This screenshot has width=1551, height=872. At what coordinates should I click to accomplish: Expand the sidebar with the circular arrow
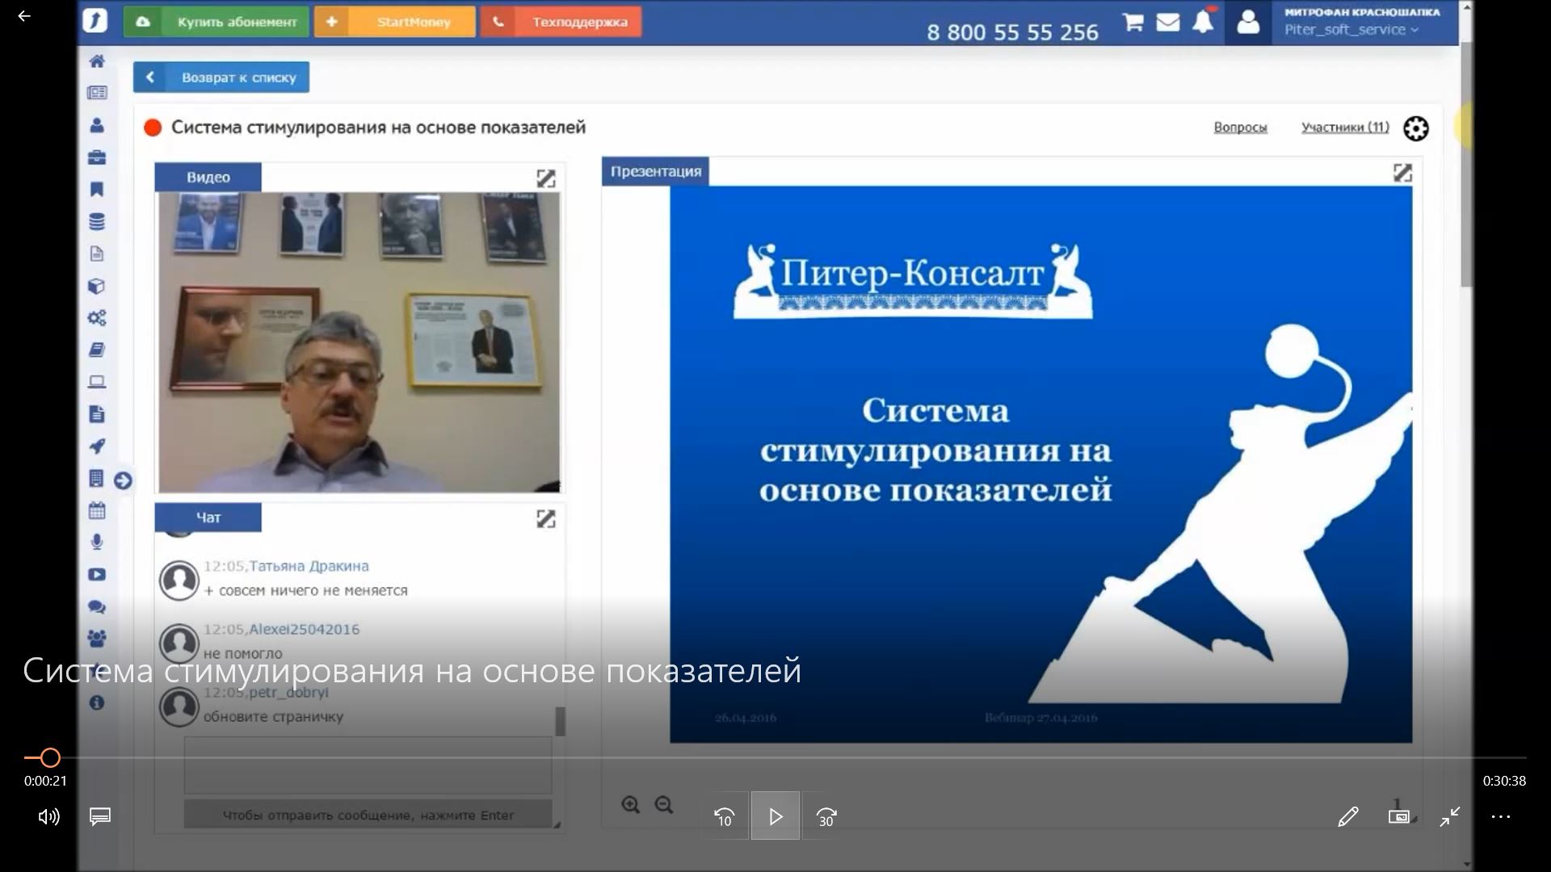(x=123, y=480)
